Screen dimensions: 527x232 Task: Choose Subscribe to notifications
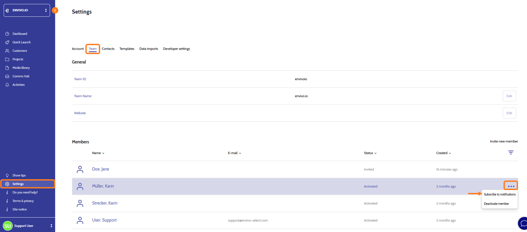pos(500,194)
